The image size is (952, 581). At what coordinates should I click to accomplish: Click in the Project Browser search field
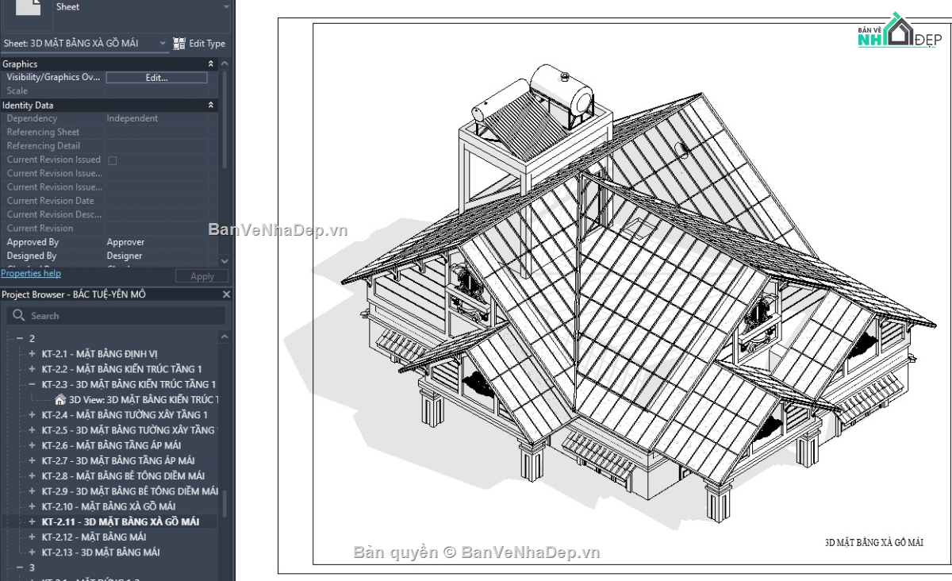[x=116, y=316]
